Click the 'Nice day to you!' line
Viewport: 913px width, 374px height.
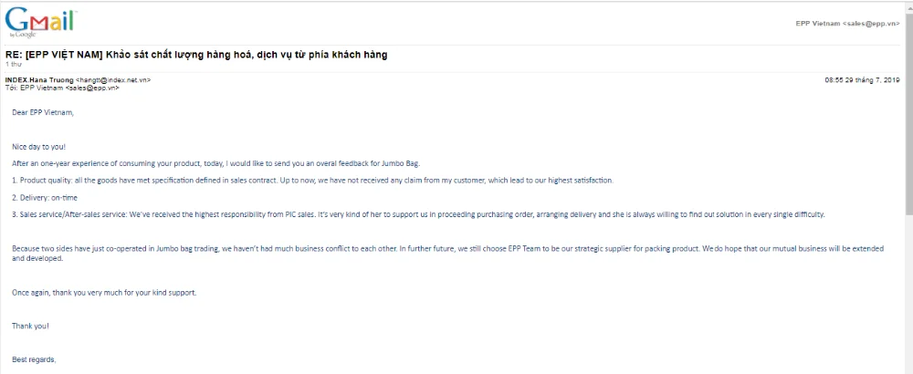(39, 146)
